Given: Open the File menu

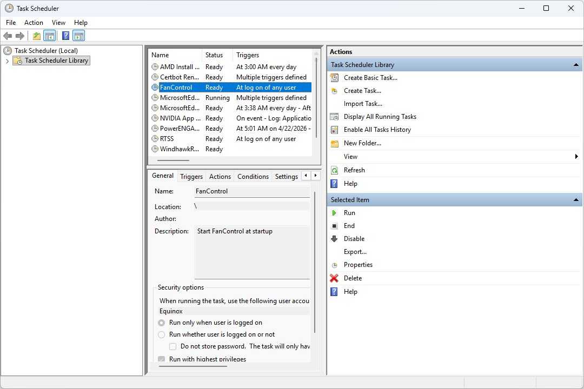Looking at the screenshot, I should tap(11, 23).
